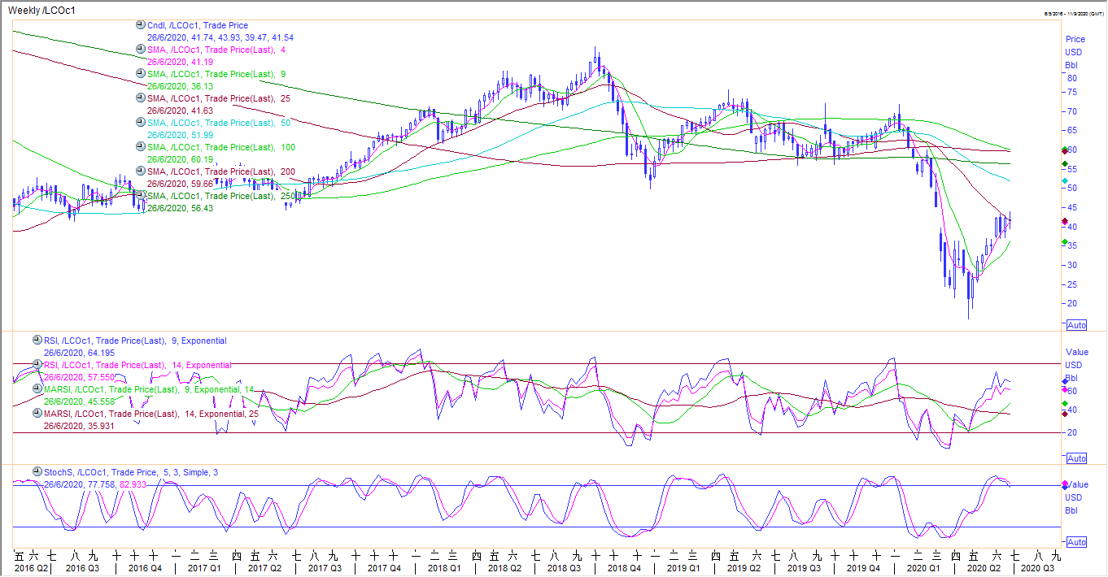
Task: Click the date range text at top right
Action: point(1072,15)
